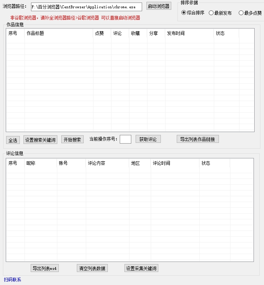Sort works by 点赞 column header
The image size is (264, 285).
click(102, 33)
